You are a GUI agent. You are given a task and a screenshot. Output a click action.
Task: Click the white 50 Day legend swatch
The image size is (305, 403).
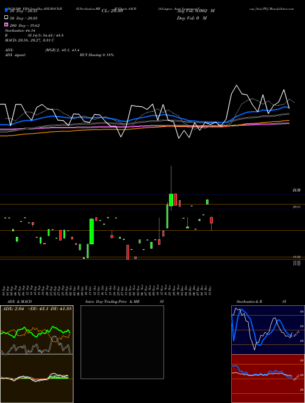(6, 18)
